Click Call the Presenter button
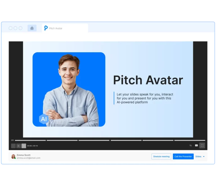Viewport: 216px width, 188px height. 183,156
